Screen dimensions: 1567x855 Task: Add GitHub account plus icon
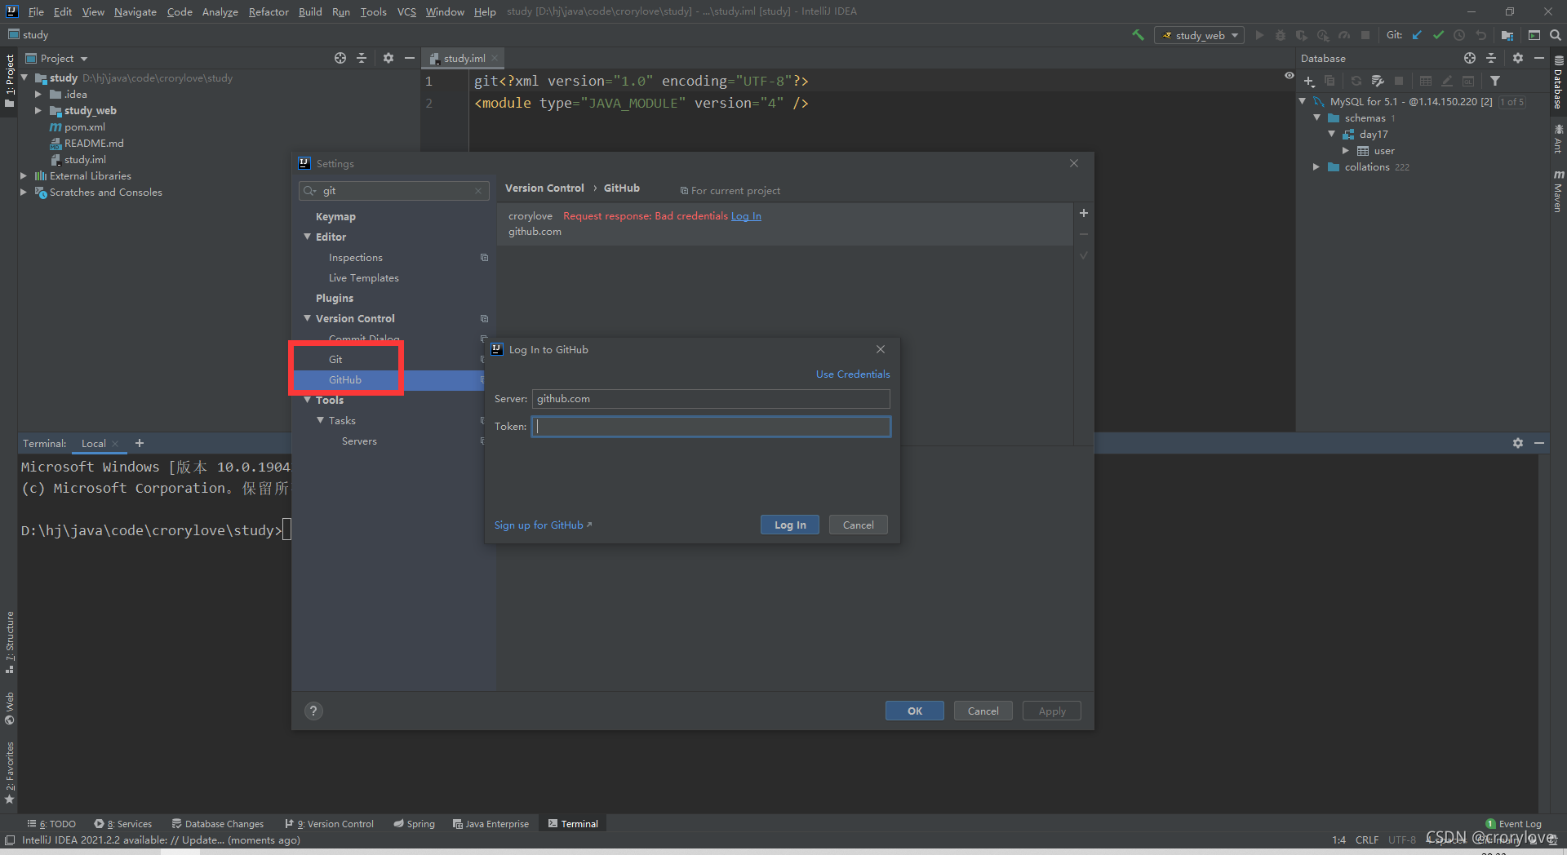[x=1084, y=213]
